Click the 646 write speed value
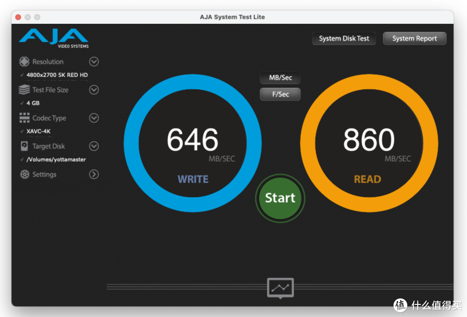The width and height of the screenshot is (467, 317). 192,140
